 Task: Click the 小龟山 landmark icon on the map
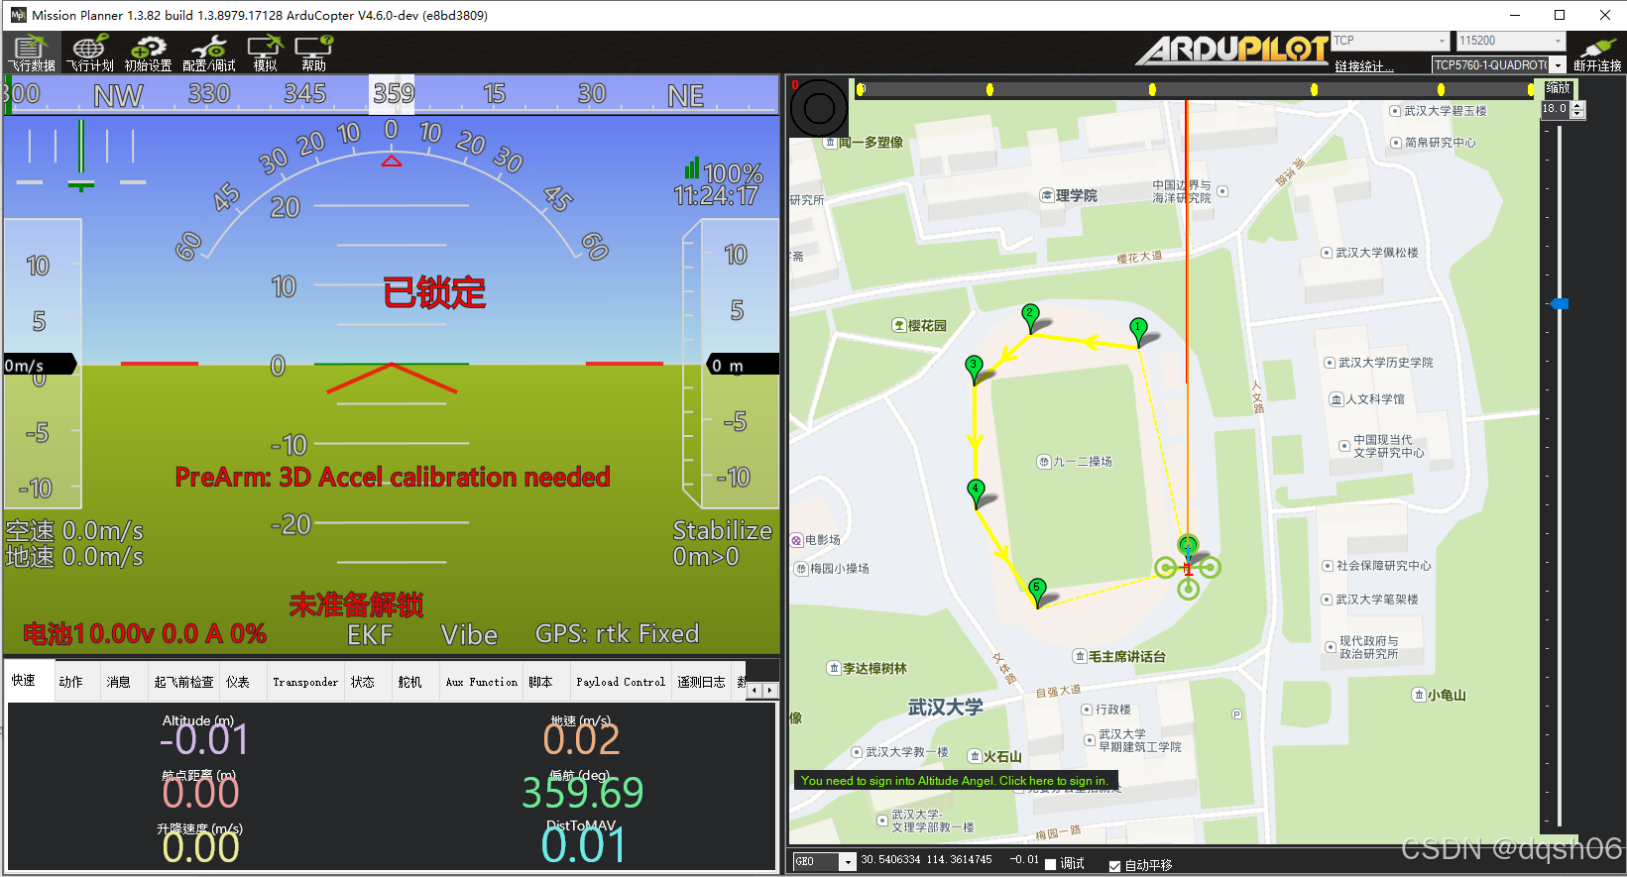pyautogui.click(x=1419, y=695)
